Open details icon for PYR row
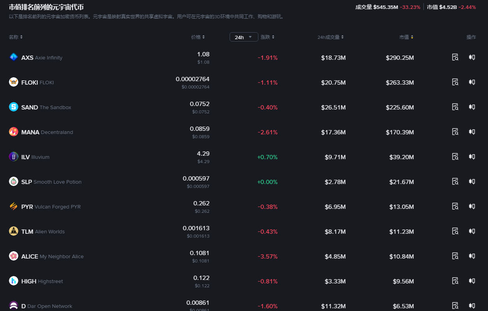This screenshot has height=311, width=488. 455,206
